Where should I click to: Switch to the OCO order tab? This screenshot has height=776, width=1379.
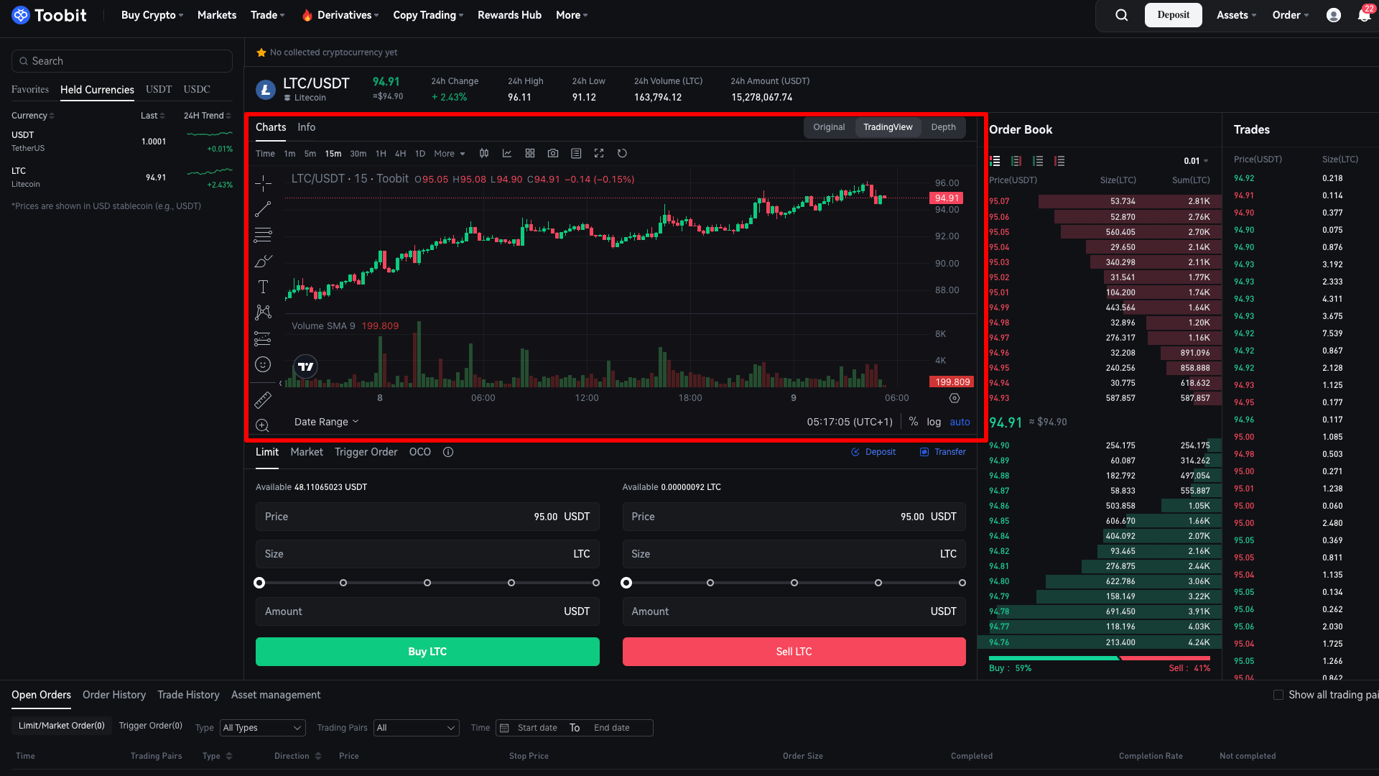coord(420,452)
